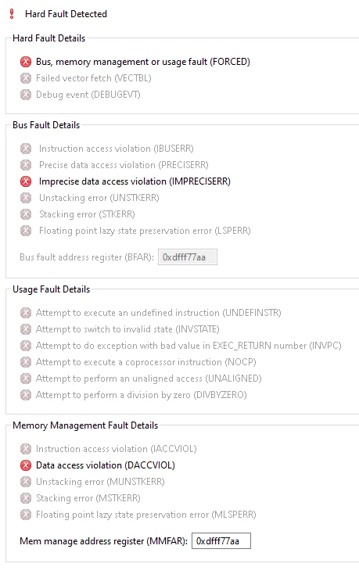
Task: Click 'Stacking error (STKERR)' text
Action: (87, 214)
